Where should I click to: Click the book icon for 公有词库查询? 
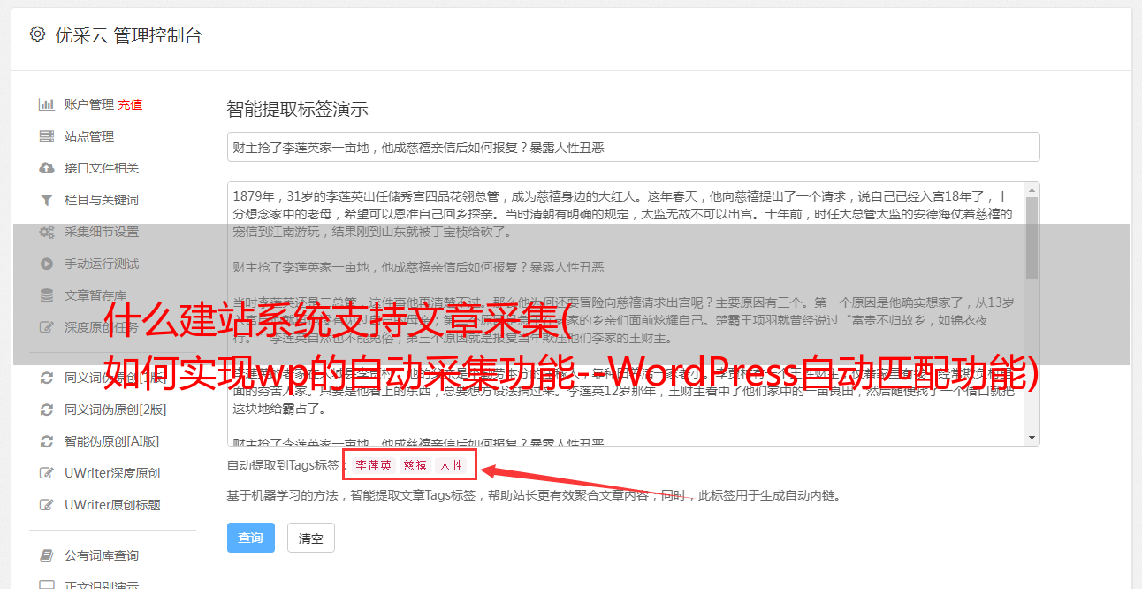click(x=47, y=555)
